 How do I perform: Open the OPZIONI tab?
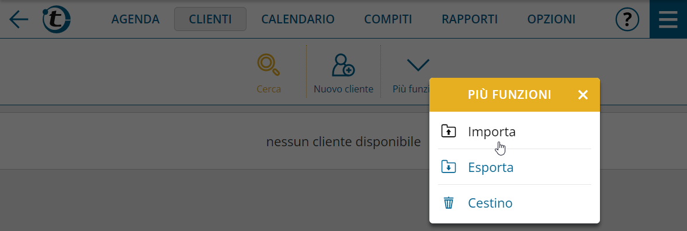[x=551, y=19]
